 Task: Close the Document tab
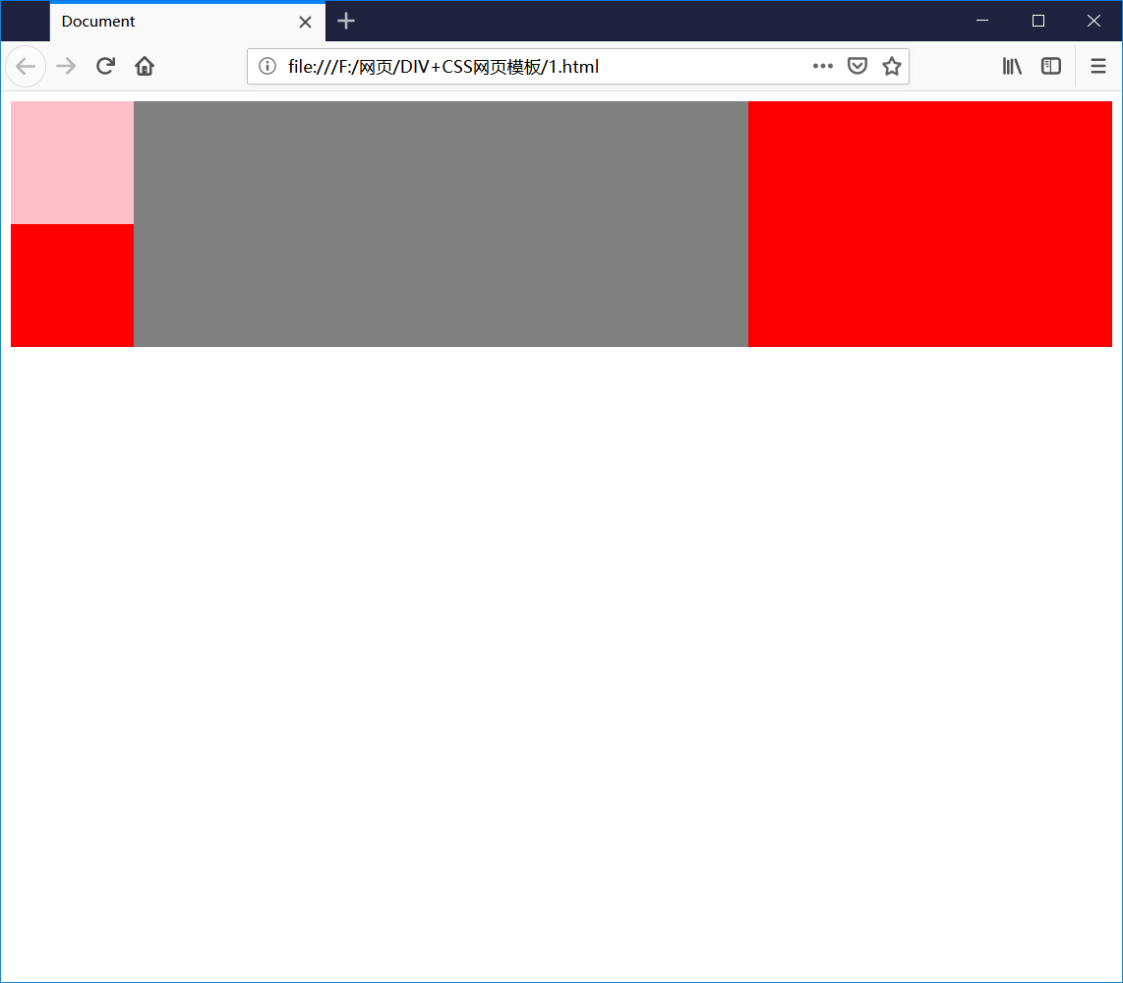[305, 21]
